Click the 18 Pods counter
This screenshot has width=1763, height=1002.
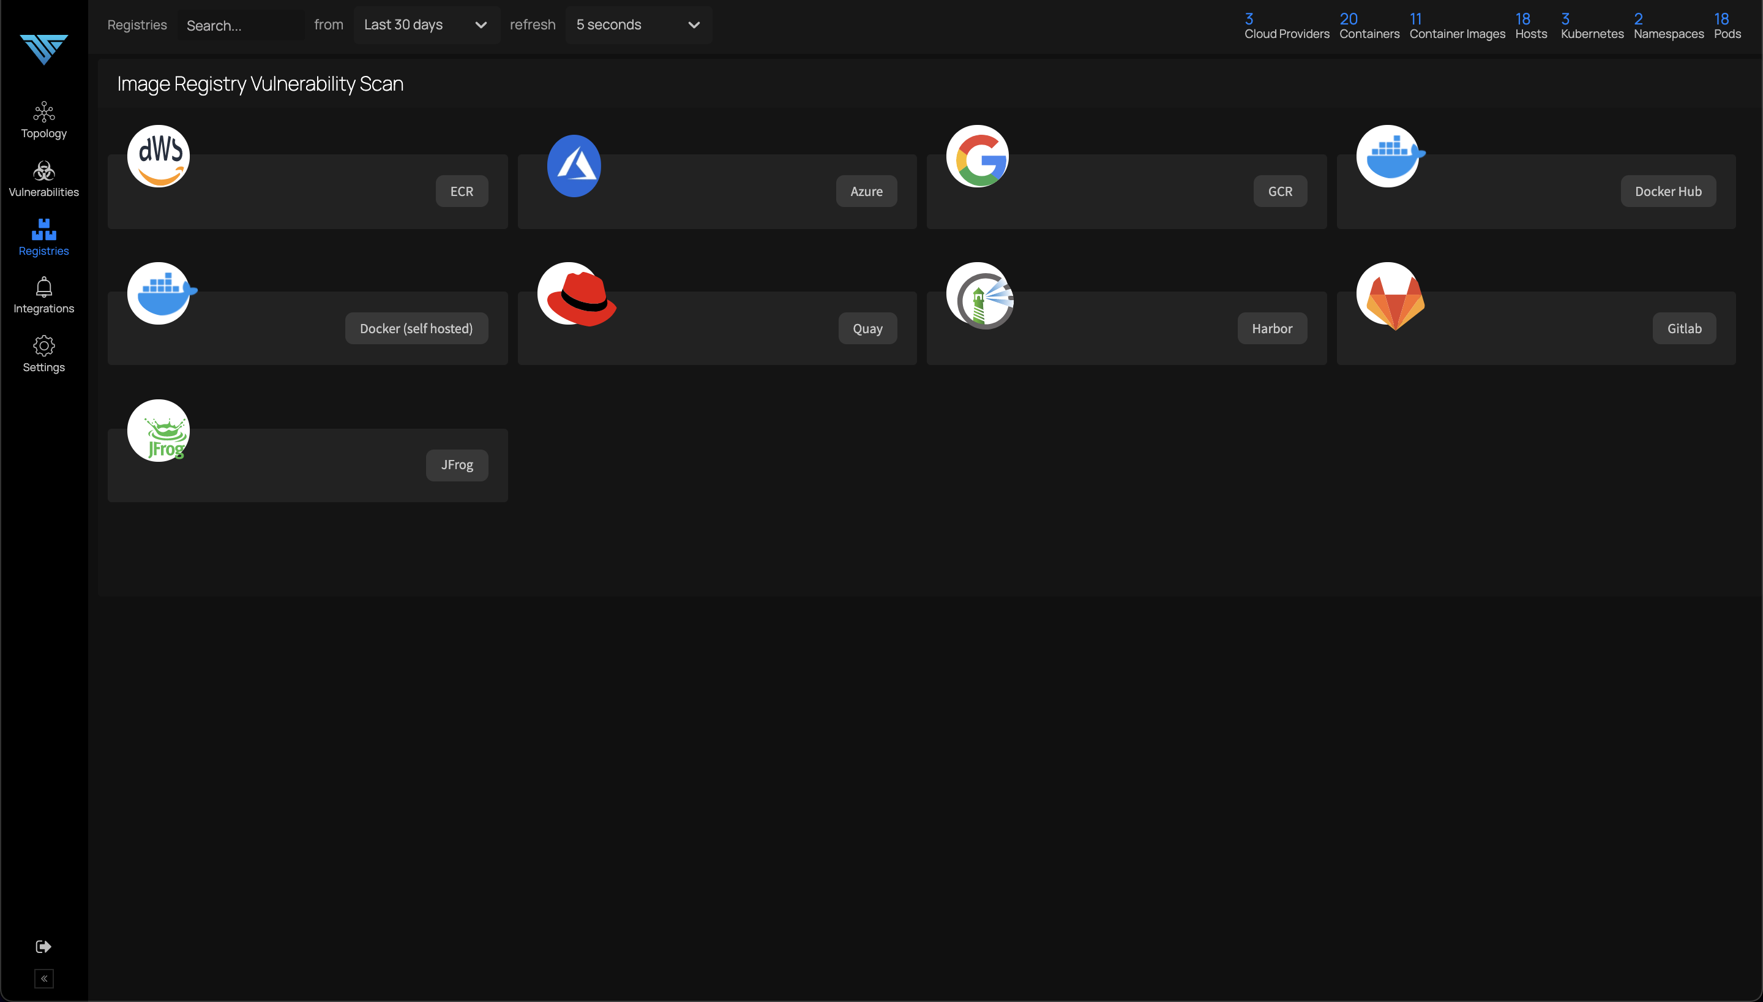coord(1727,26)
